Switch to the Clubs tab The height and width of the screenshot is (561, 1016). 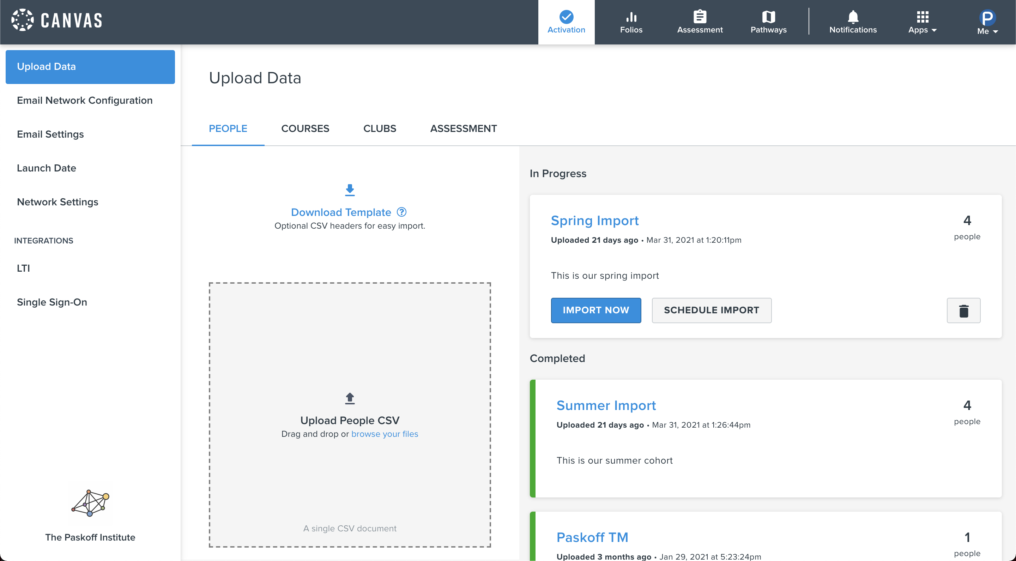(380, 129)
